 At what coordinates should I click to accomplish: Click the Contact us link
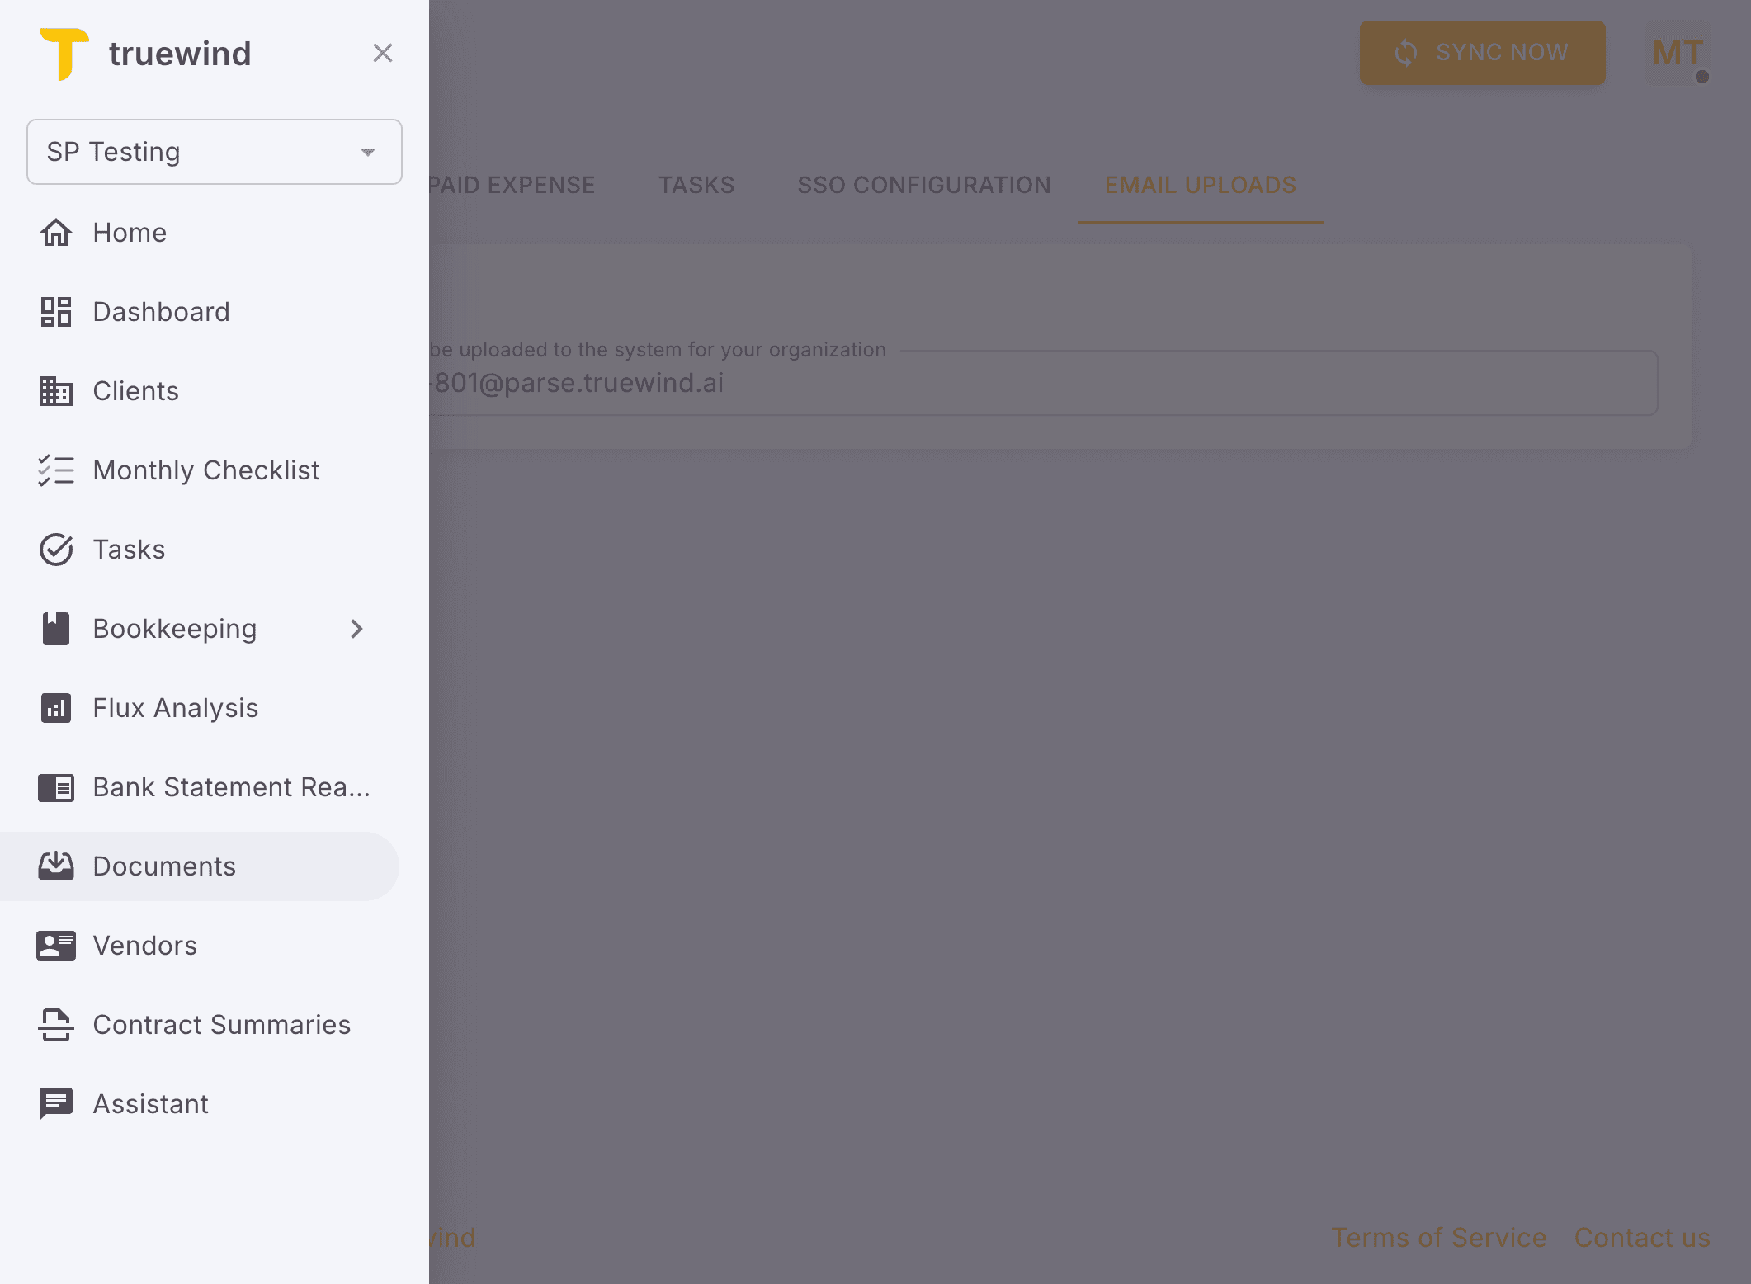click(1642, 1238)
